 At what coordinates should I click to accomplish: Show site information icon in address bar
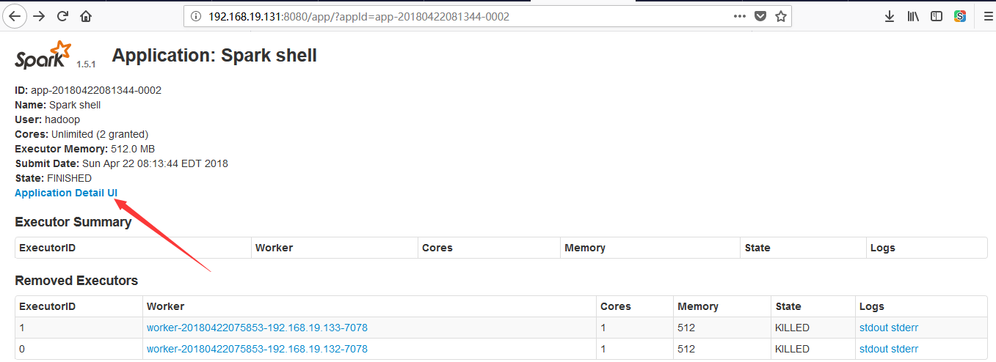point(195,16)
